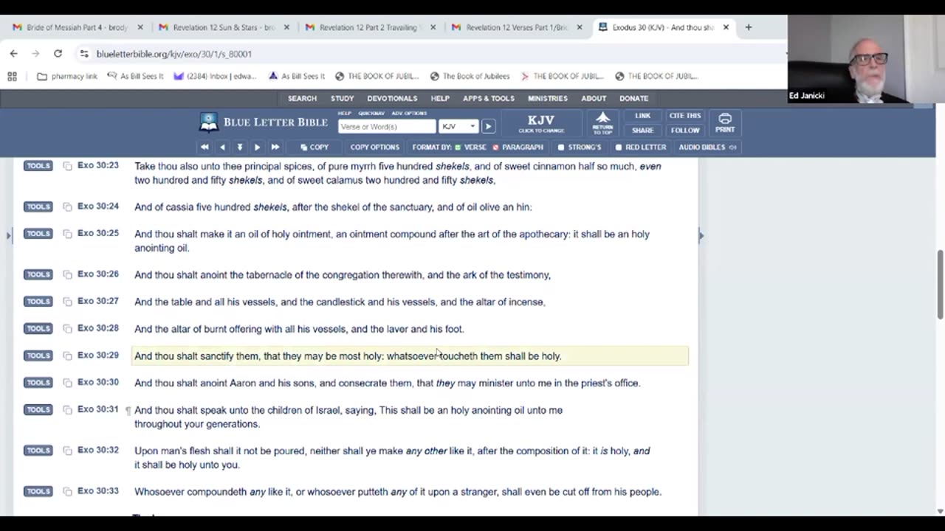Screen dimensions: 945x531
Task: Select Verse format option
Action: pyautogui.click(x=470, y=147)
